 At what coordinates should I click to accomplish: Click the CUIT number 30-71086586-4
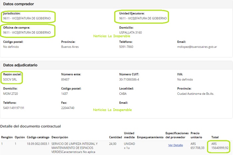[129, 80]
